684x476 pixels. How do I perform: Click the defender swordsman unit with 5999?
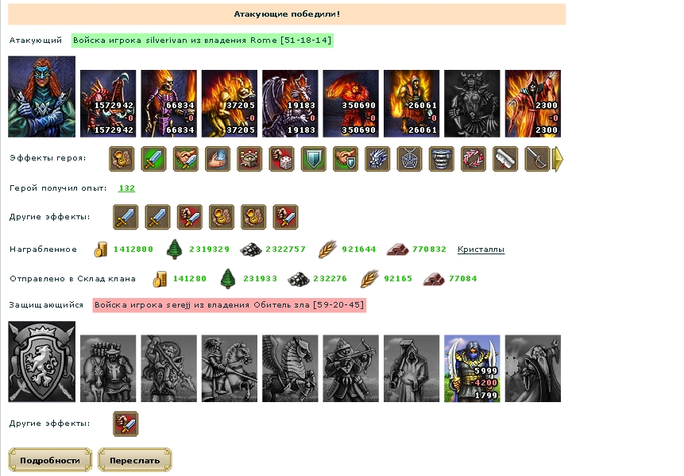(x=472, y=368)
